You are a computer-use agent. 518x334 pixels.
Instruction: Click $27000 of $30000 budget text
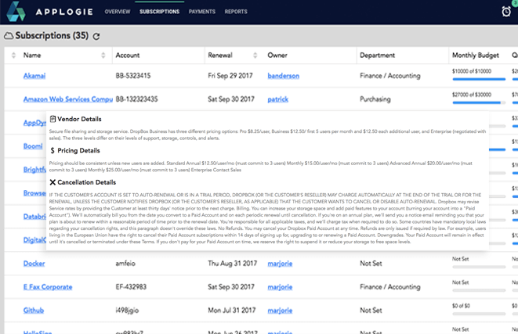pyautogui.click(x=472, y=95)
